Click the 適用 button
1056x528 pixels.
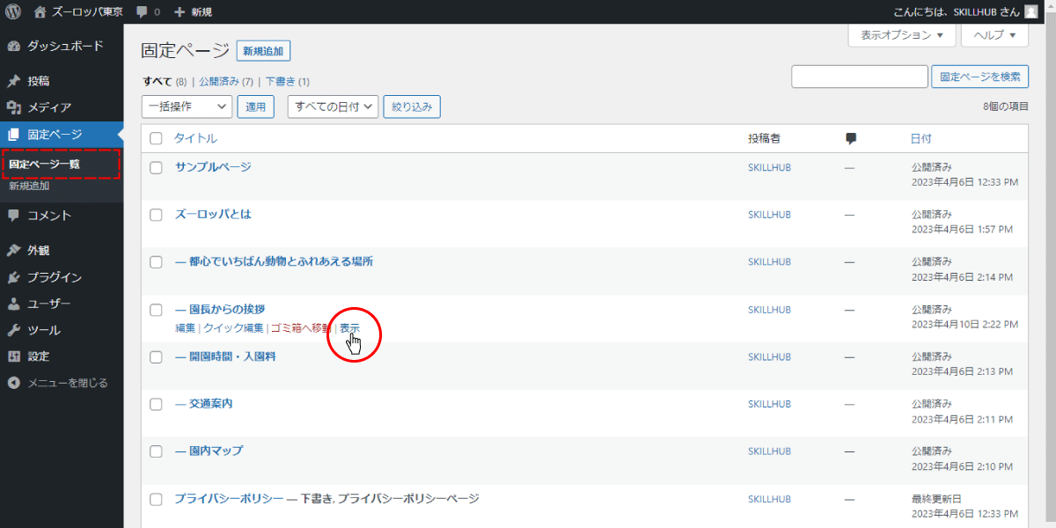tap(255, 106)
